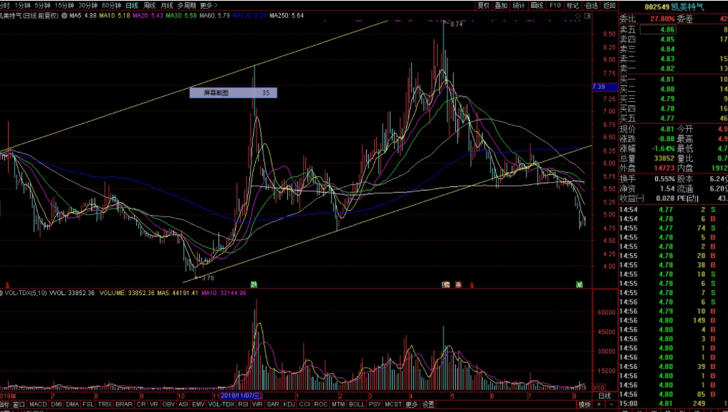Toggle -自选 watchlist button

[591, 6]
